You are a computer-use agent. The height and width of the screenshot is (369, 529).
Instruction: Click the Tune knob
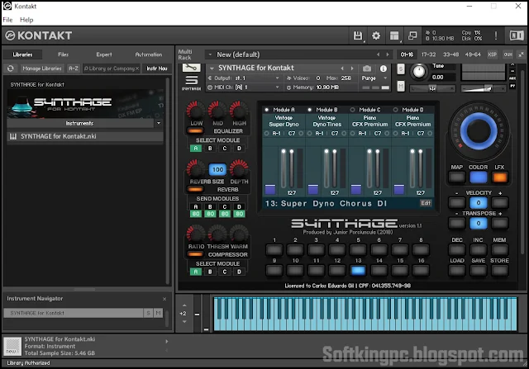419,72
